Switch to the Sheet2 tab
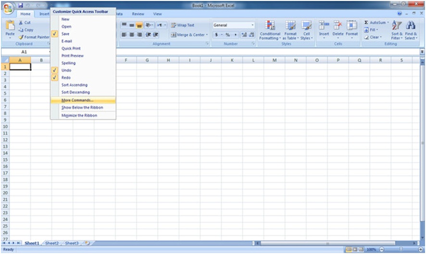The height and width of the screenshot is (254, 426). (51, 243)
